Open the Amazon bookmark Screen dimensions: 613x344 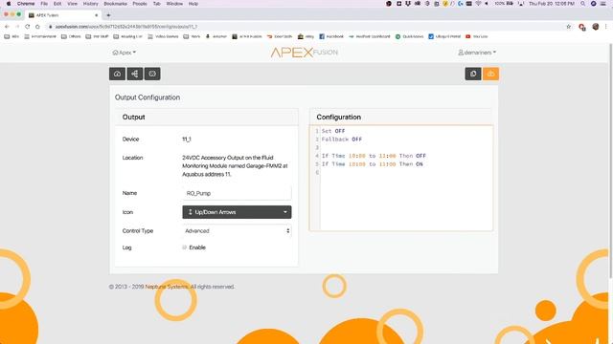(x=216, y=36)
